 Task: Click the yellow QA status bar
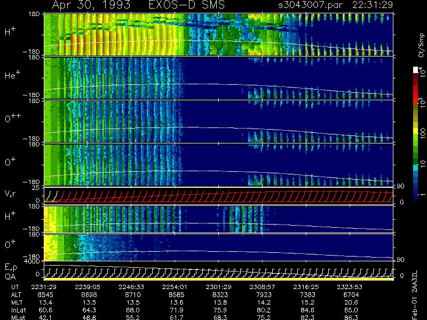tap(219, 279)
